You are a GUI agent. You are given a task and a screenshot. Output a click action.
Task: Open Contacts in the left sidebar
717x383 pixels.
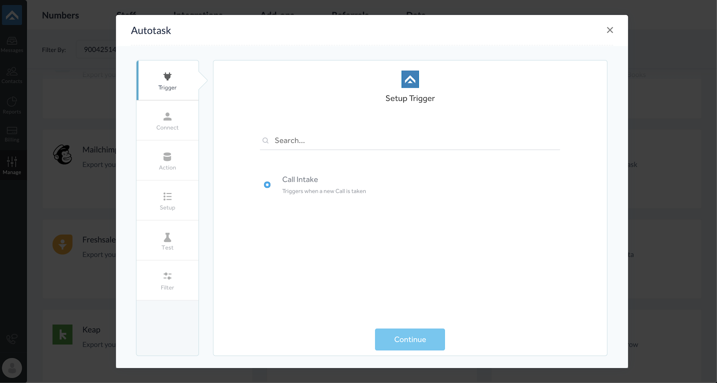12,75
